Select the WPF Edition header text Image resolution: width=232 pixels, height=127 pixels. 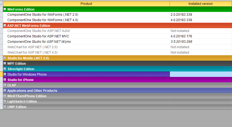coord(17,63)
